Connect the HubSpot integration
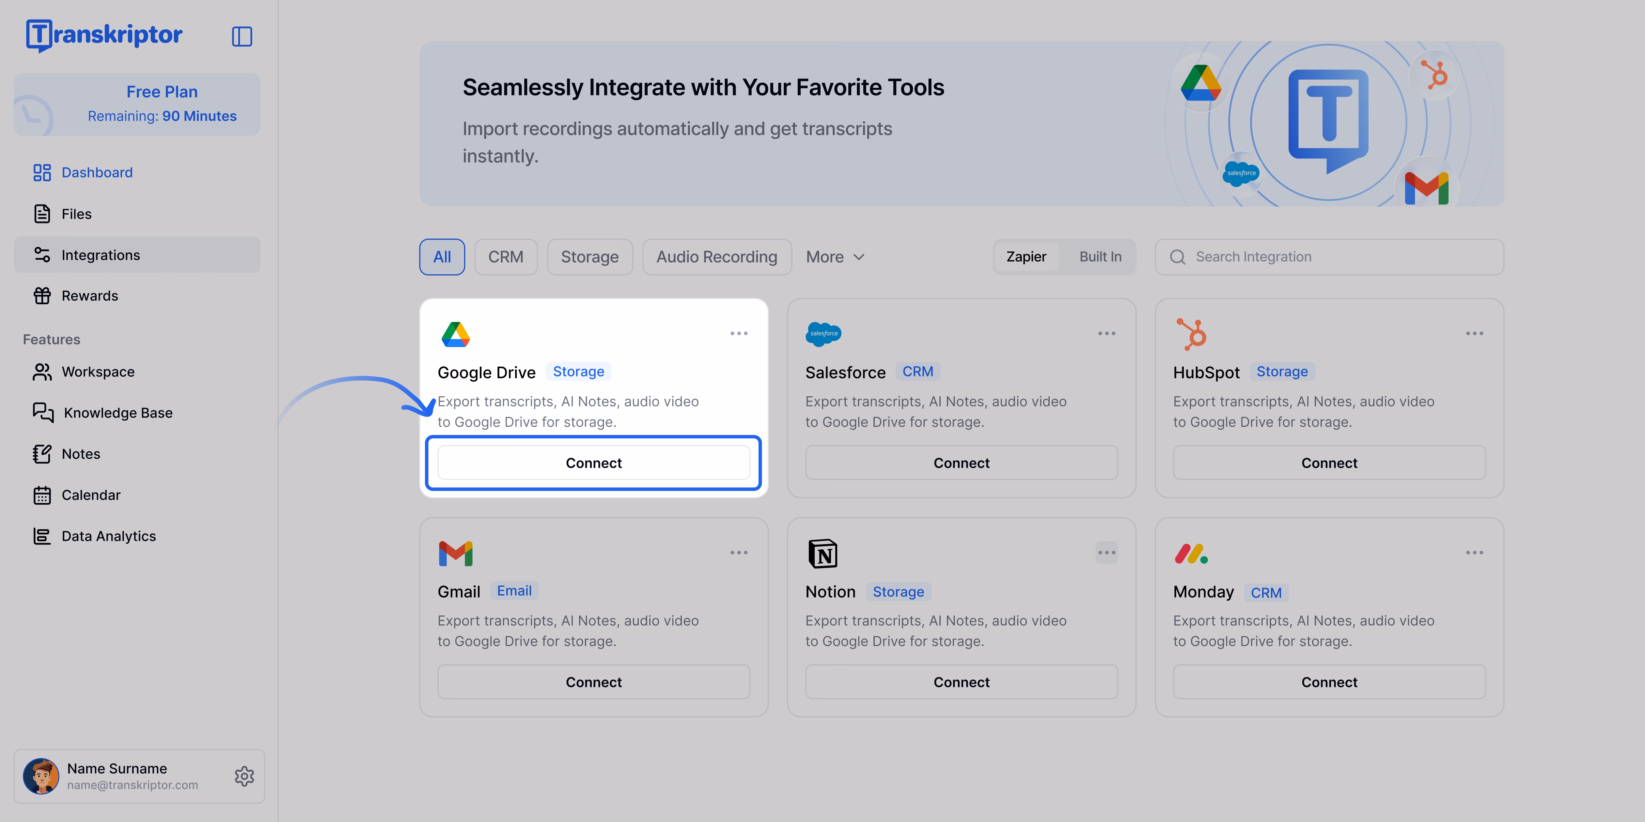 click(1329, 463)
